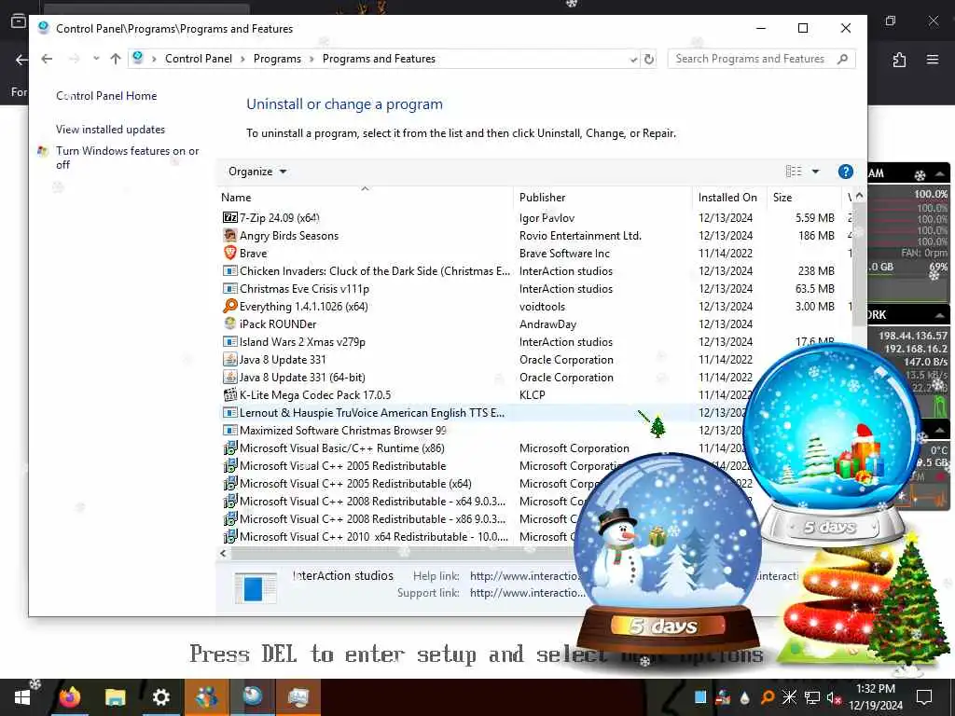Click the K-Lite Mega Codec Pack icon
Image resolution: width=955 pixels, height=716 pixels.
point(229,394)
